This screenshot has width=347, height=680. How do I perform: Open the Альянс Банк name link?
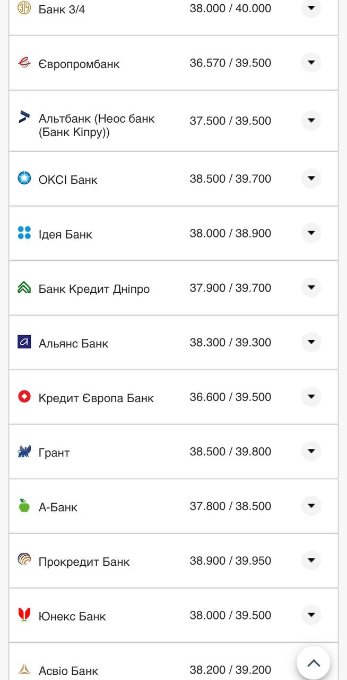73,344
